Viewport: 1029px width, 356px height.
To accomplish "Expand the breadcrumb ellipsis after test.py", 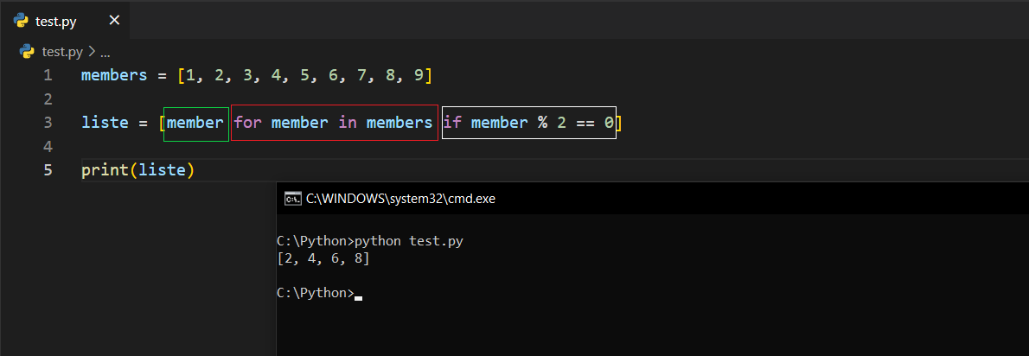I will [x=105, y=51].
